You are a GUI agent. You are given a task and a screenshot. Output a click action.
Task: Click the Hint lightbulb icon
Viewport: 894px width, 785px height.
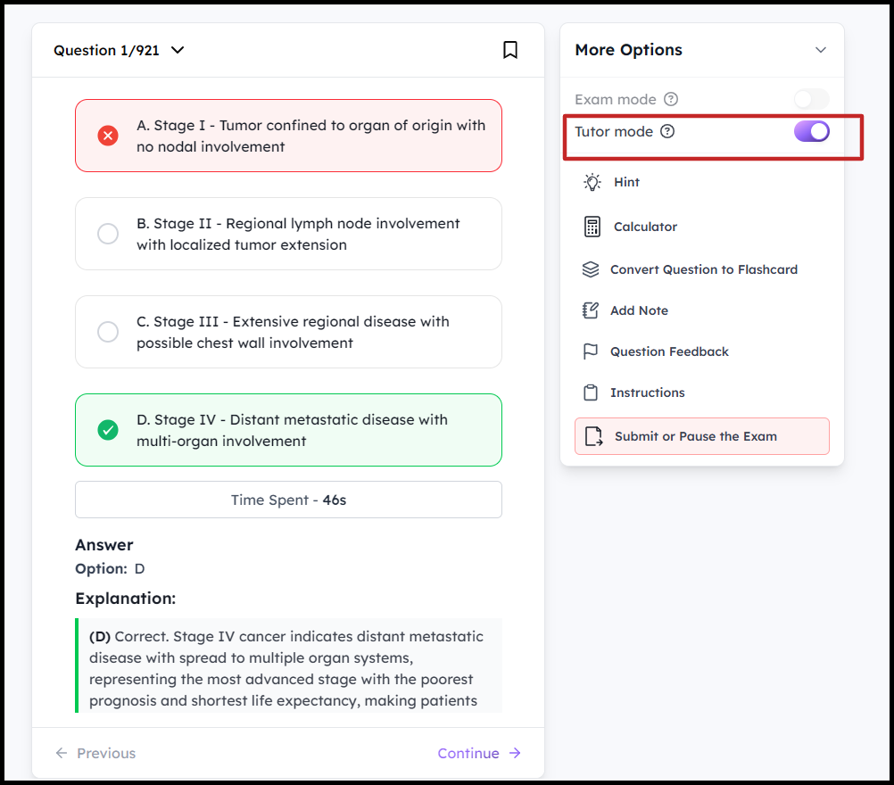[x=592, y=182]
